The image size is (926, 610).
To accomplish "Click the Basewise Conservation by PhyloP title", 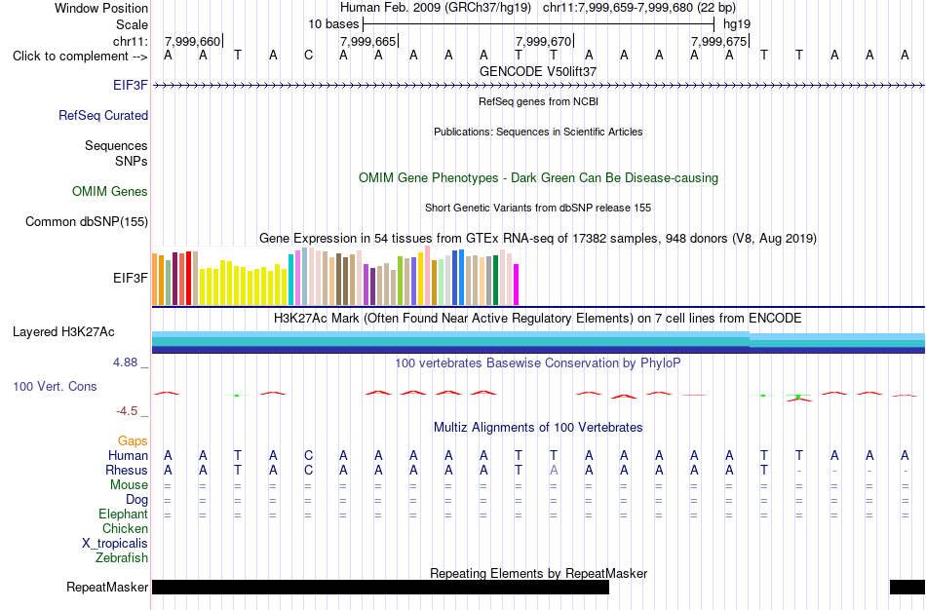I will [538, 363].
